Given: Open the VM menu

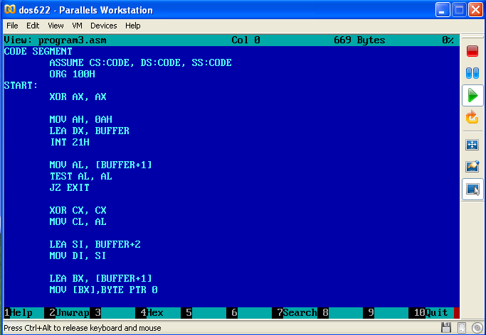Looking at the screenshot, I should point(77,26).
